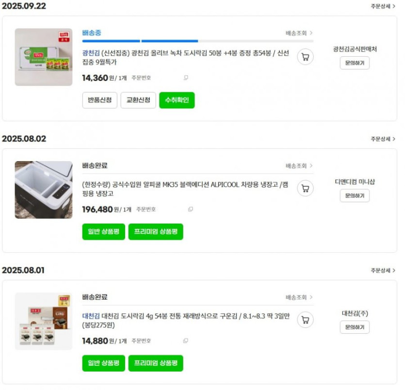
Task: Open the ALPICOOL 냉장고 product thumbnail
Action: [44, 190]
